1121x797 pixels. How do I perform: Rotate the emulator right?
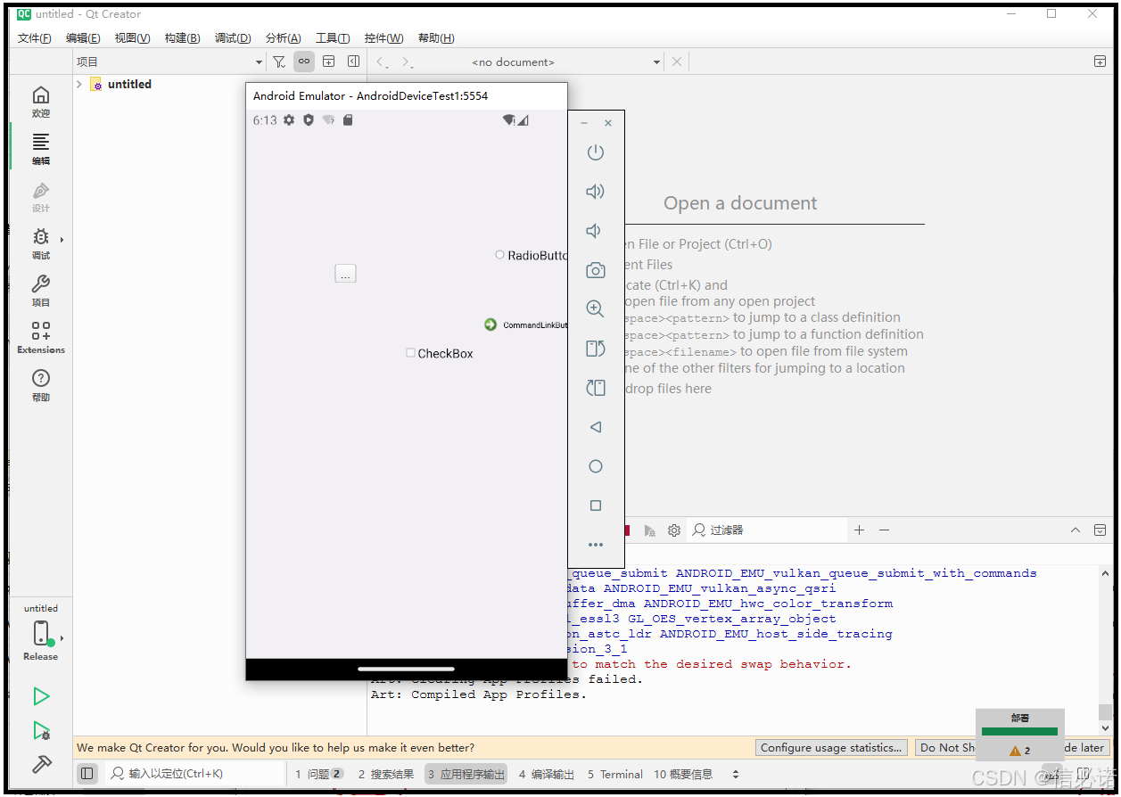(596, 388)
